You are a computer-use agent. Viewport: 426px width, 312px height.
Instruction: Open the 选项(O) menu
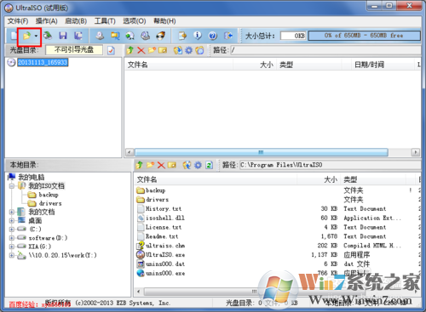[135, 21]
